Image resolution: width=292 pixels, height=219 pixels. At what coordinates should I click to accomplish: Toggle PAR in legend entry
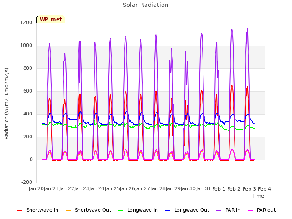pos(228,210)
